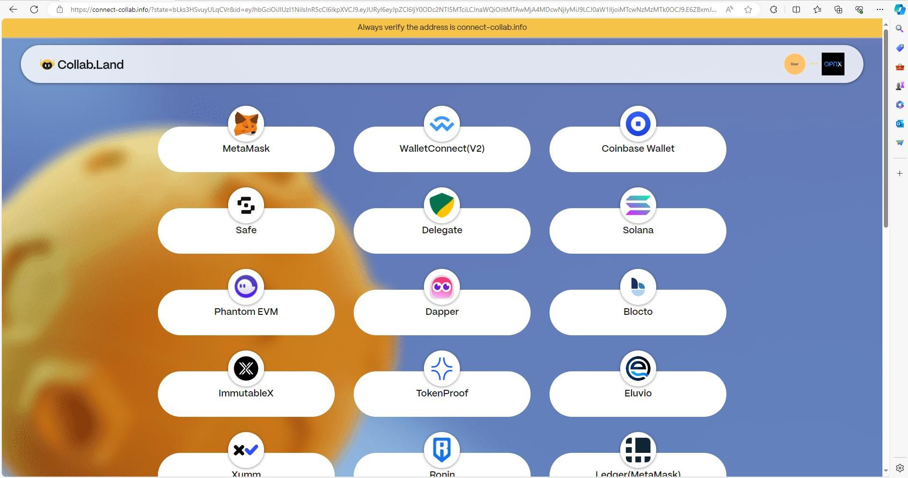Open the OPNX community thumbnail
The image size is (908, 478).
(x=833, y=64)
